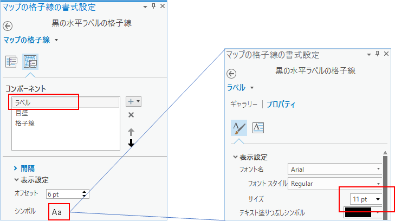The height and width of the screenshot is (221, 395).
Task: Open the add component plus dropdown
Action: (x=133, y=101)
